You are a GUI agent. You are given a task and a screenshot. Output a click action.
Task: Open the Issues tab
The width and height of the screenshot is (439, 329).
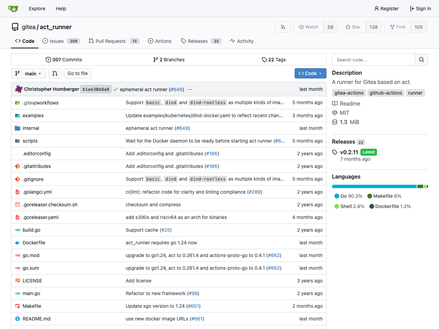(x=61, y=41)
